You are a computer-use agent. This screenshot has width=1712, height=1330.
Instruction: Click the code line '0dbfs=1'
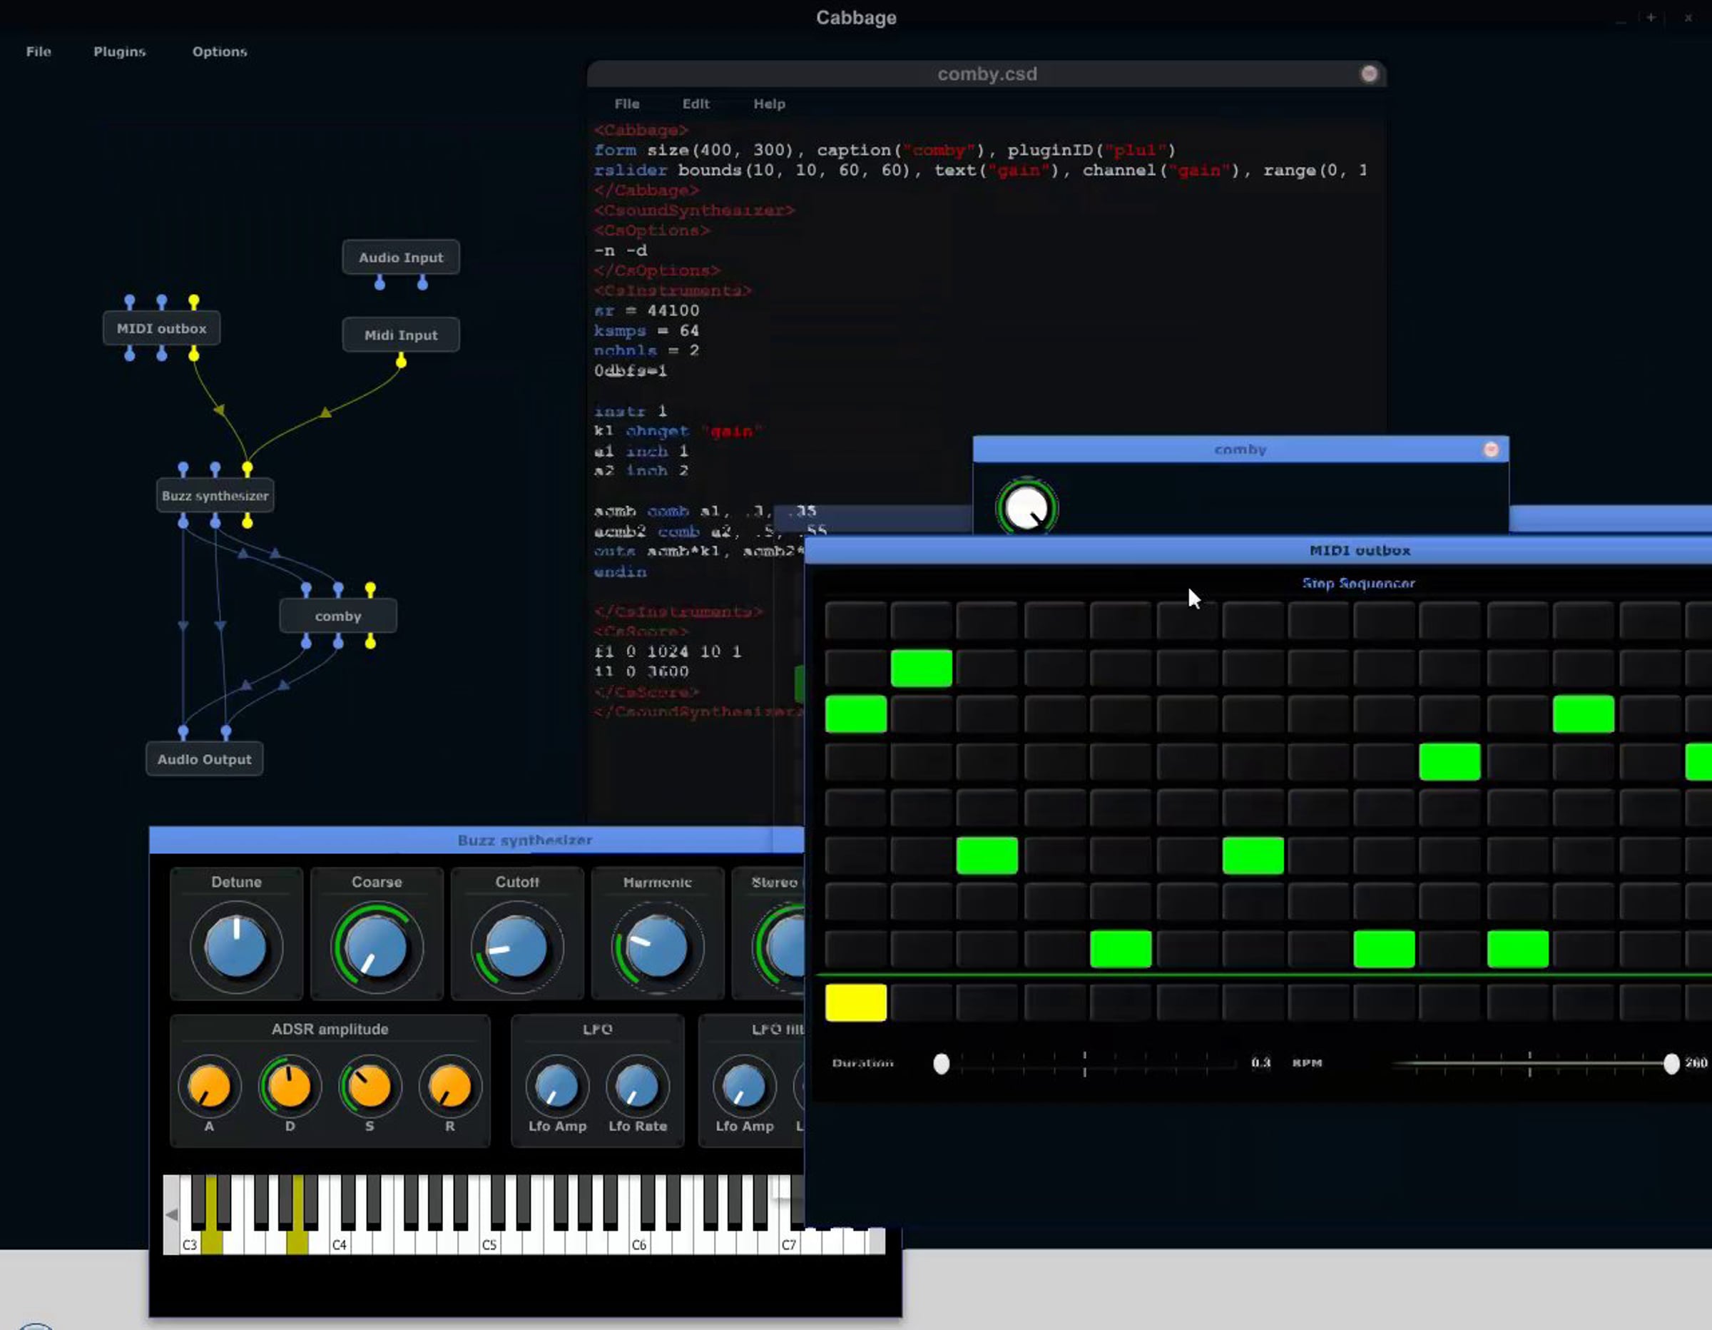pos(631,371)
